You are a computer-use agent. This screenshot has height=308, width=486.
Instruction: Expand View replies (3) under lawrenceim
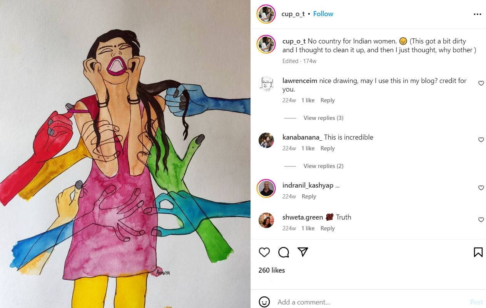[323, 118]
